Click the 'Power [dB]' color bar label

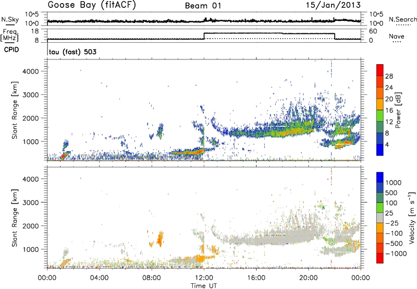(398, 110)
